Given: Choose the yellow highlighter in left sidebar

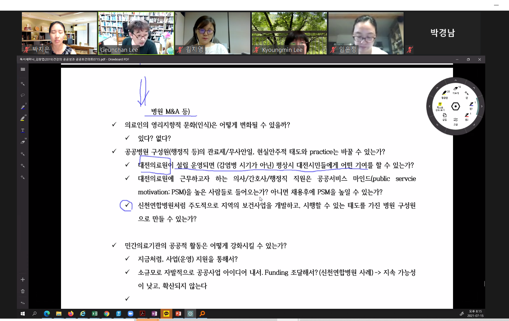Looking at the screenshot, I should 23,119.
